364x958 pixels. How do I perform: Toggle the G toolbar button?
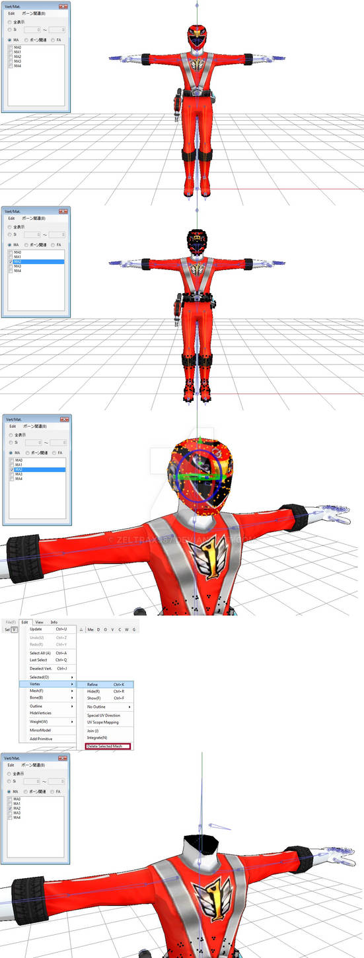tap(134, 630)
